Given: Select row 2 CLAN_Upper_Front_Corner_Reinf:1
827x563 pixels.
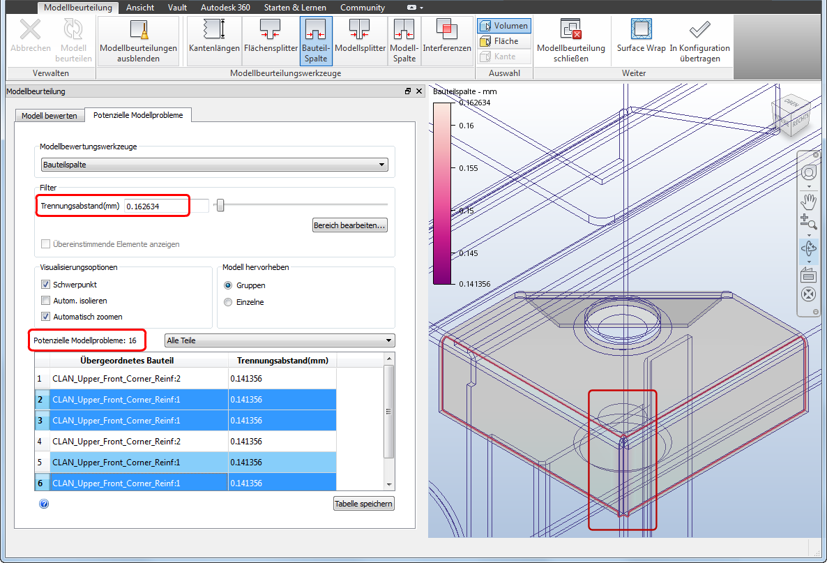Looking at the screenshot, I should [x=185, y=400].
